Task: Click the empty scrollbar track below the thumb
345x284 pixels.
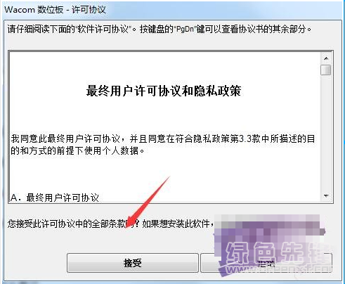Action: pyautogui.click(x=326, y=133)
